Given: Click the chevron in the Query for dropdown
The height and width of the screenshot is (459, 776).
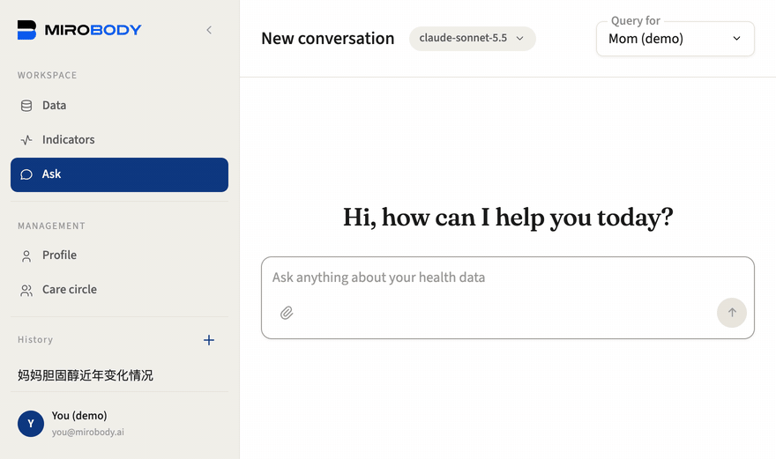Looking at the screenshot, I should tap(736, 39).
